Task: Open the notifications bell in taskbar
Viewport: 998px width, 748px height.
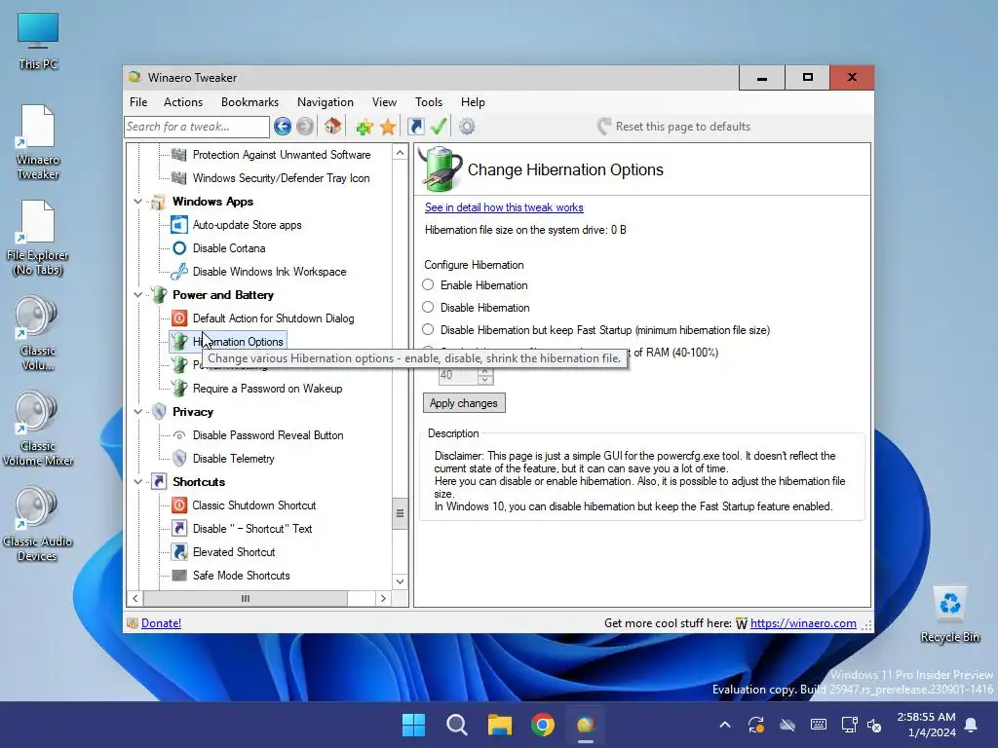Action: coord(972,725)
